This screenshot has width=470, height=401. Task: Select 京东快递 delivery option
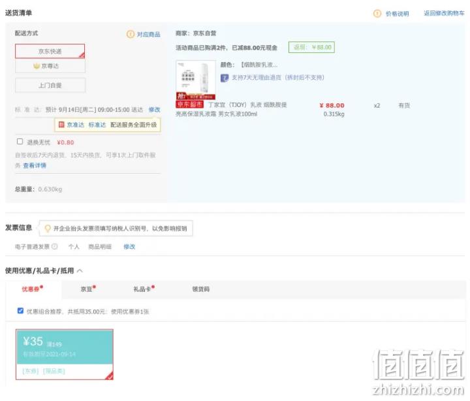[x=50, y=52]
